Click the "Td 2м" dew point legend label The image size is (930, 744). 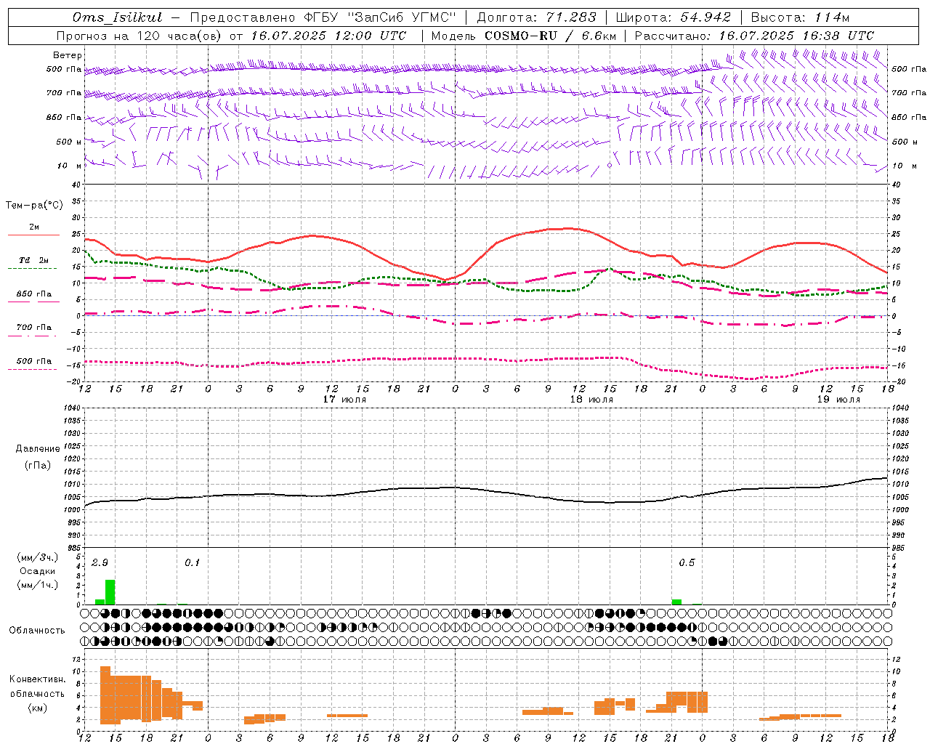(x=33, y=260)
